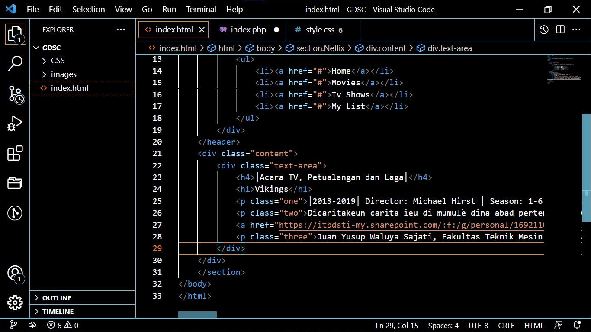Open the Accounts icon
Screen dimensions: 591x332
click(15, 274)
